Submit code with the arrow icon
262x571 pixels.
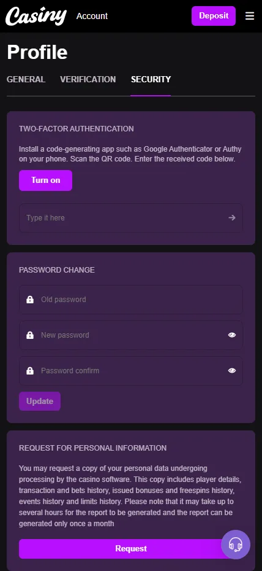[232, 218]
